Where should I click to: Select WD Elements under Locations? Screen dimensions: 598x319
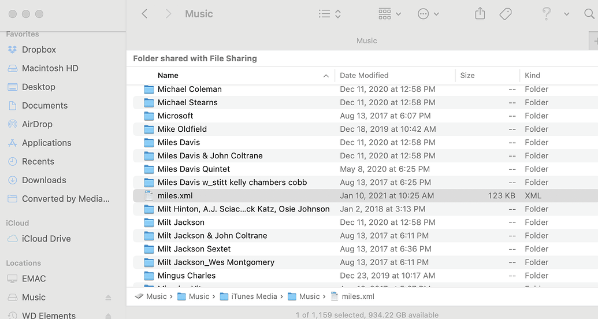pyautogui.click(x=49, y=315)
